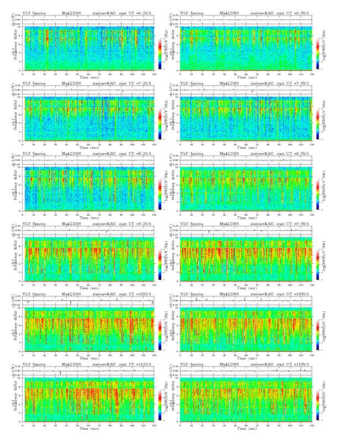
Task: Select the ch.1 waveform strip for UT 11:50:0
Action: coord(246,372)
